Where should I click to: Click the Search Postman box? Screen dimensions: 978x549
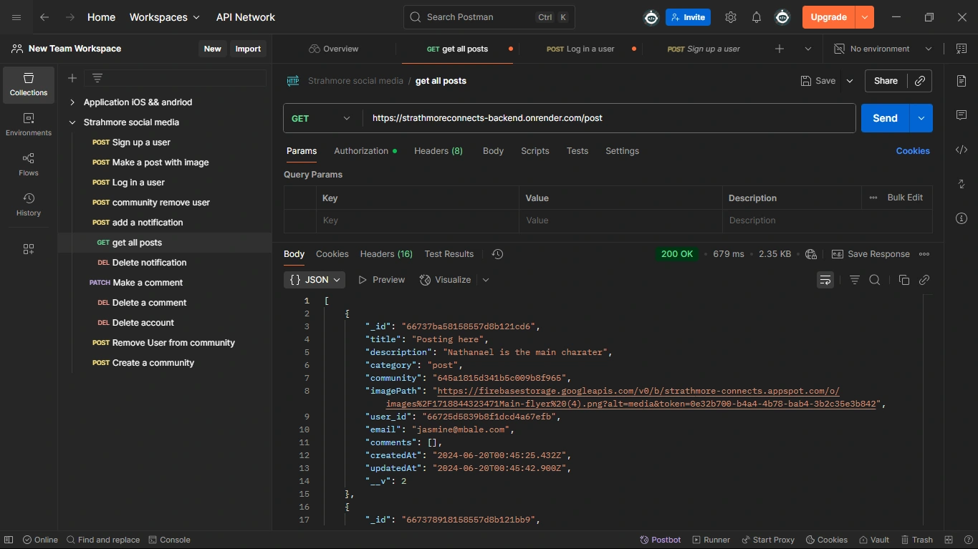coord(489,17)
